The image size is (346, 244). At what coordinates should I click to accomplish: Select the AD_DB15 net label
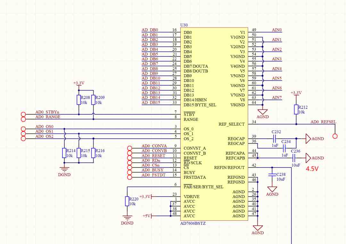[151, 102]
